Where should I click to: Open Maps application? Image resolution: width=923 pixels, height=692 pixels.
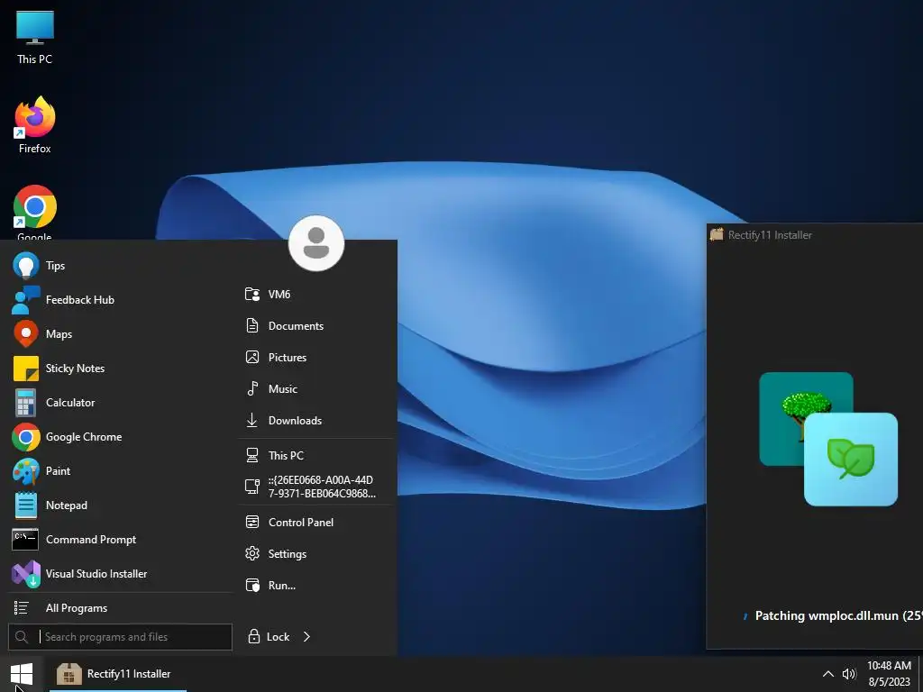pos(121,333)
